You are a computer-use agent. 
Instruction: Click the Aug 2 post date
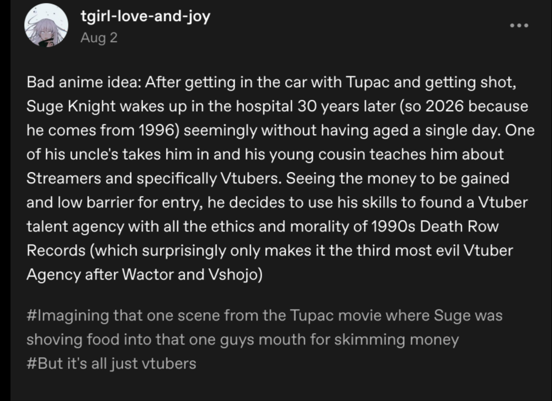tap(99, 38)
